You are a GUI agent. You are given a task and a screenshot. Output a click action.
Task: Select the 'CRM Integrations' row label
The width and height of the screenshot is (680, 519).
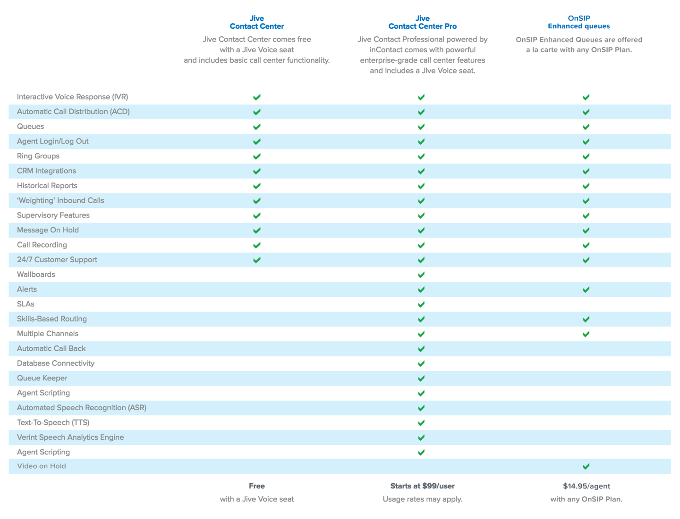coord(47,171)
